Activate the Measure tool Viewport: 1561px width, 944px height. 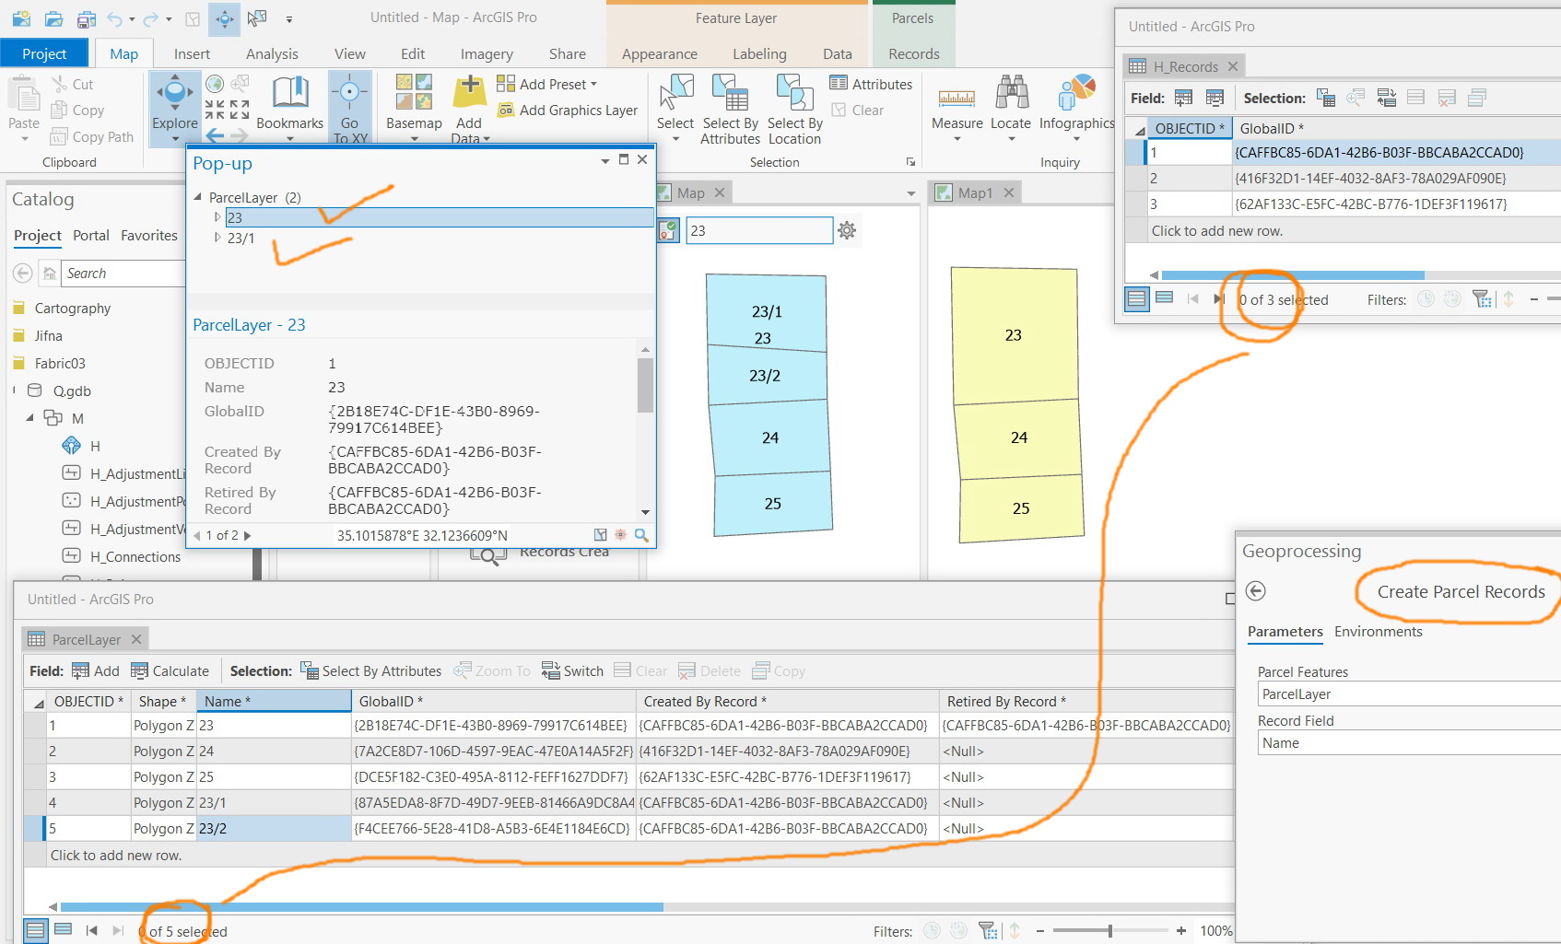point(957,107)
